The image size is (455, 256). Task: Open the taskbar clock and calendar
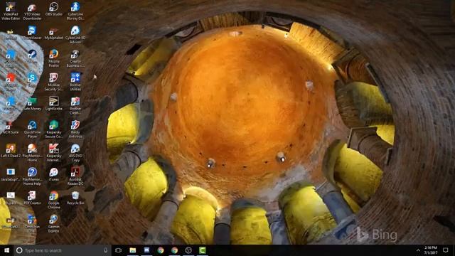pyautogui.click(x=431, y=250)
